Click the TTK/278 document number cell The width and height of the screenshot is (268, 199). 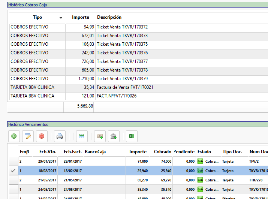click(258, 180)
